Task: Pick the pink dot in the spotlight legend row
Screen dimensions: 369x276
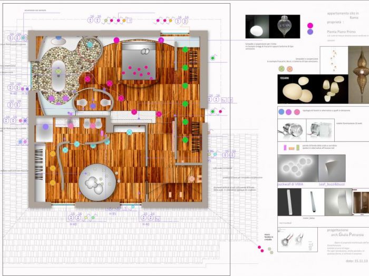Action: (x=297, y=112)
